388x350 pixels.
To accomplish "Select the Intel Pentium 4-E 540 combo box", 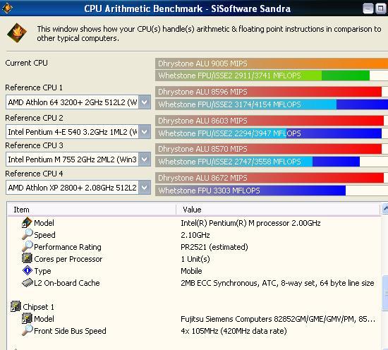I will (78, 132).
